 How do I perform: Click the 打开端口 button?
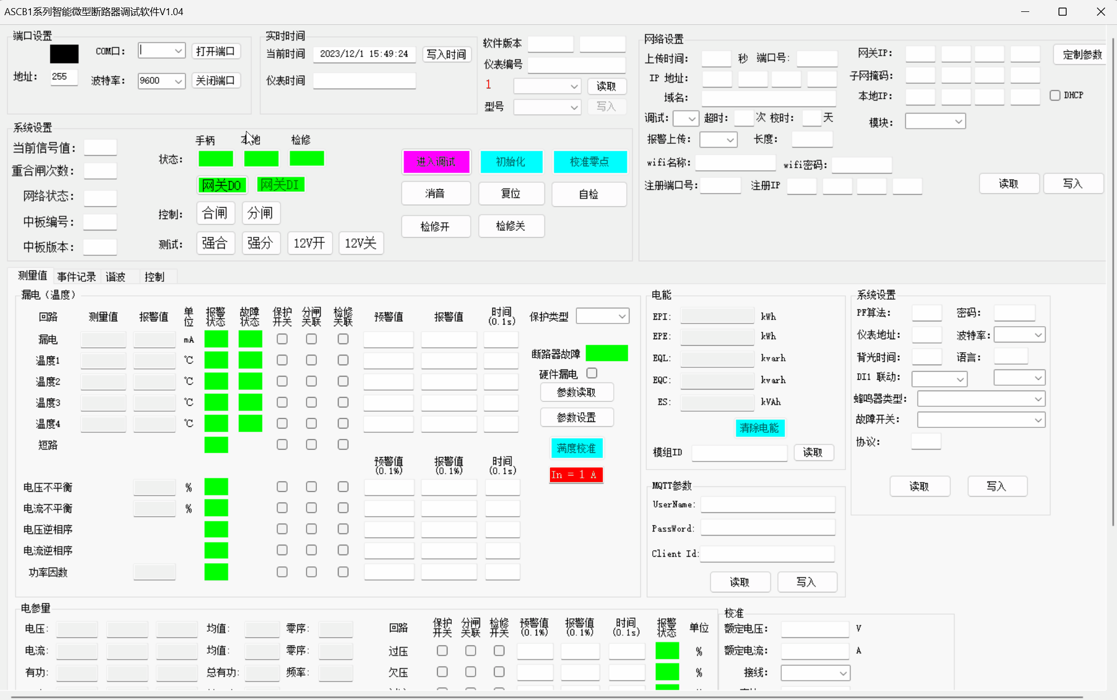tap(216, 51)
